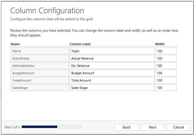Select the SalesStage name field
Image resolution: width=194 pixels, height=135 pixels.
tap(40, 88)
